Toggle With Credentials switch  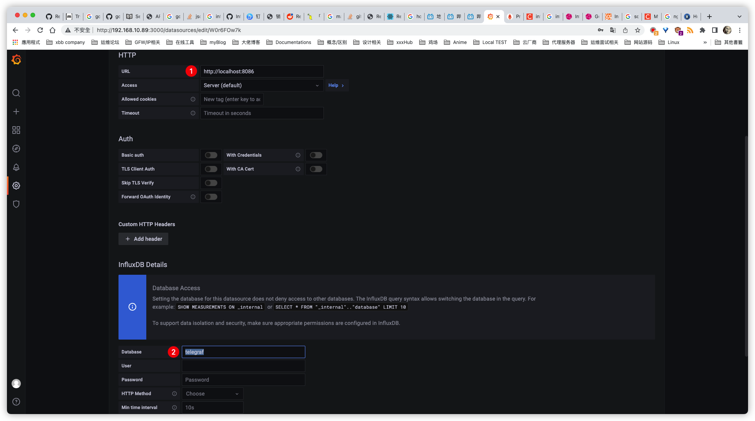tap(316, 155)
